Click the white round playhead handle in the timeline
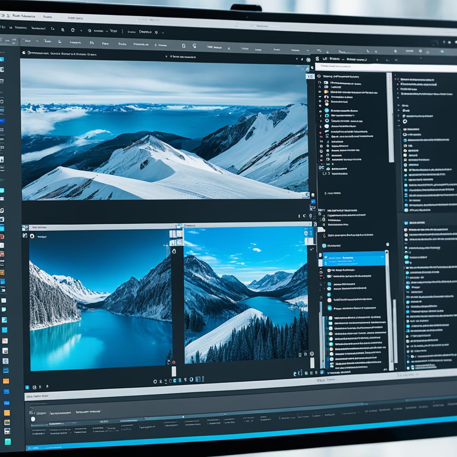The image size is (457, 457). (x=33, y=419)
